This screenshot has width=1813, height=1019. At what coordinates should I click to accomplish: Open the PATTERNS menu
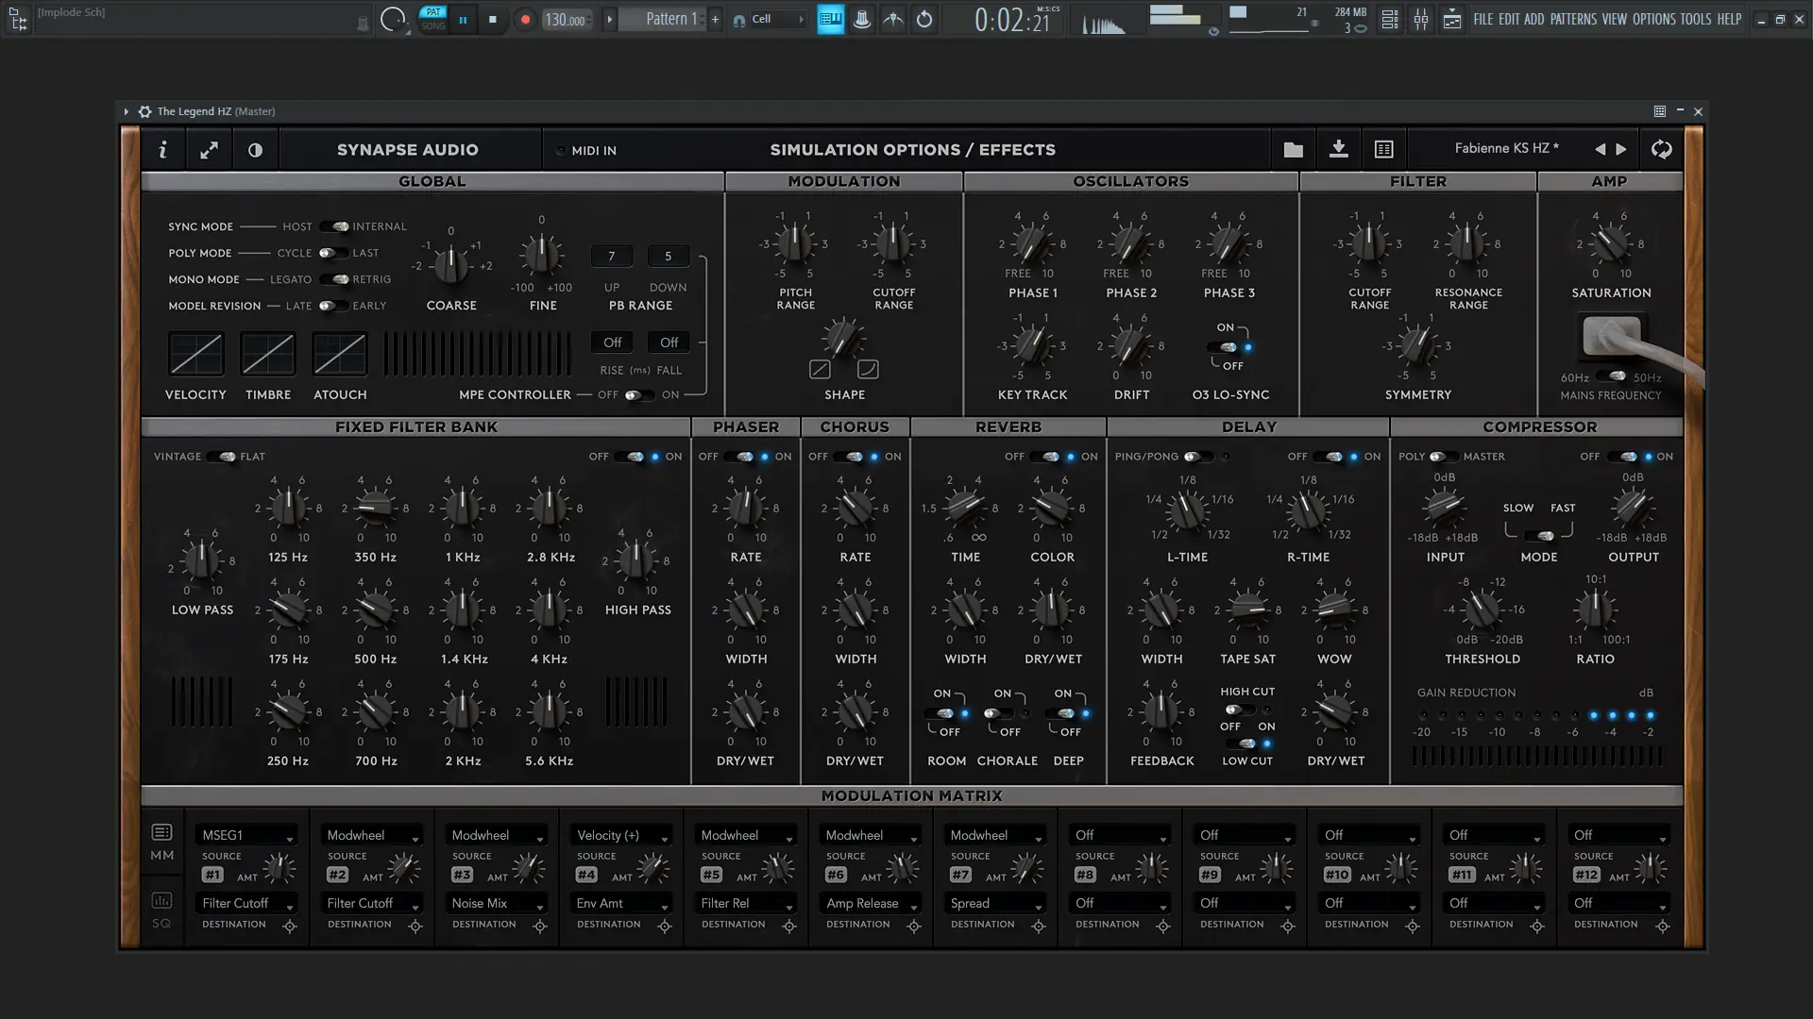pyautogui.click(x=1572, y=19)
